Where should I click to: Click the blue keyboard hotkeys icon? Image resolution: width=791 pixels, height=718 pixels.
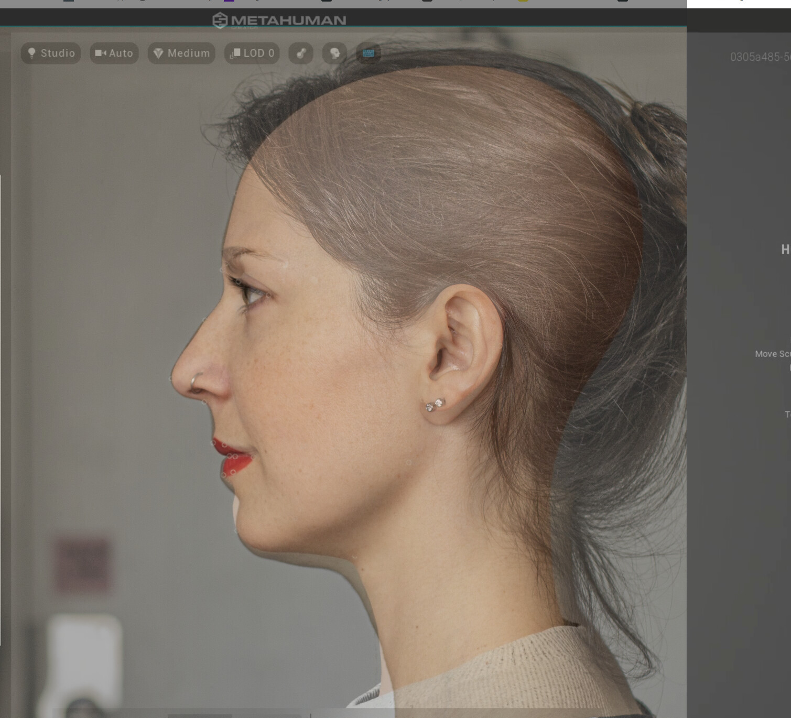(x=369, y=53)
